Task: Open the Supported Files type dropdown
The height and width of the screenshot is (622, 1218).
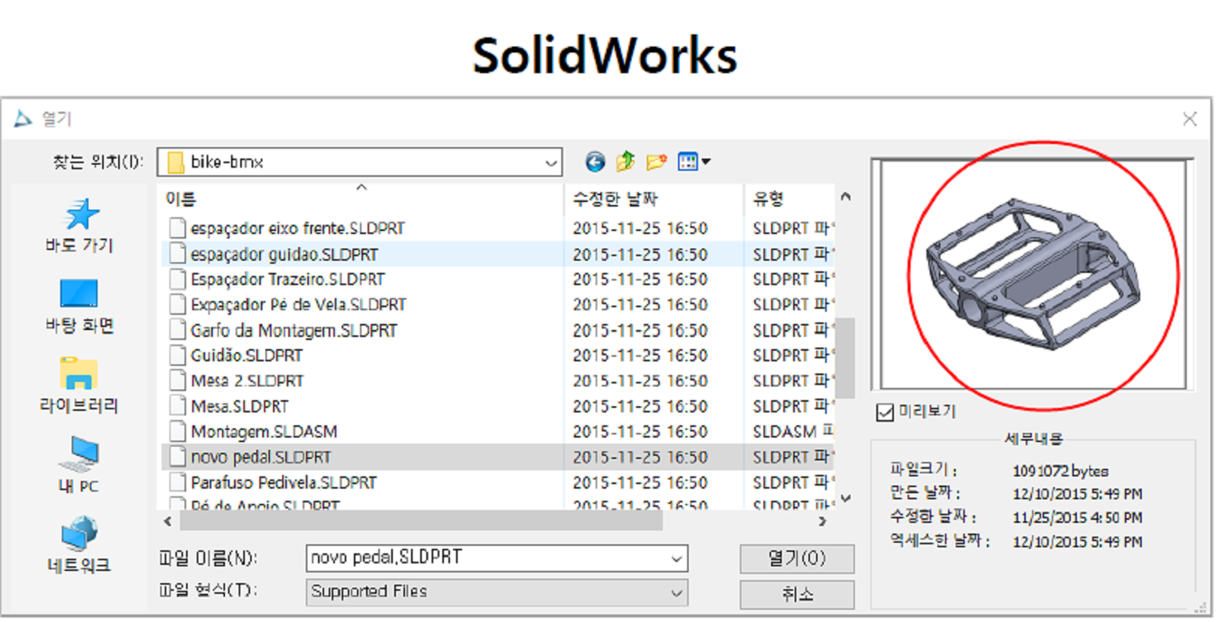Action: tap(676, 593)
